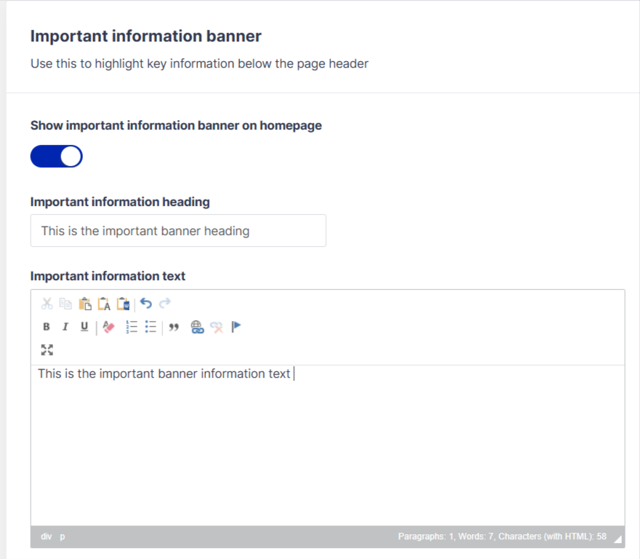640x559 pixels.
Task: Insert a link with the globe-chain icon
Action: [197, 327]
